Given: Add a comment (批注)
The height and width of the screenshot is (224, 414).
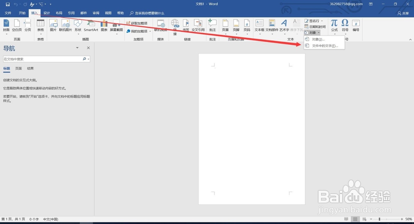Looking at the screenshot, I should pyautogui.click(x=212, y=26).
